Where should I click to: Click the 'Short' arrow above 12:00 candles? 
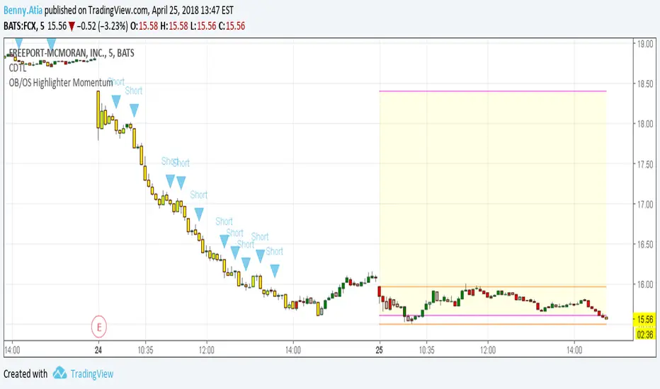(x=199, y=214)
